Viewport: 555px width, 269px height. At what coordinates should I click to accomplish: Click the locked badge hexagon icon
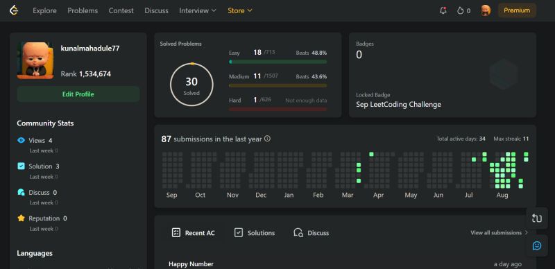pyautogui.click(x=504, y=74)
